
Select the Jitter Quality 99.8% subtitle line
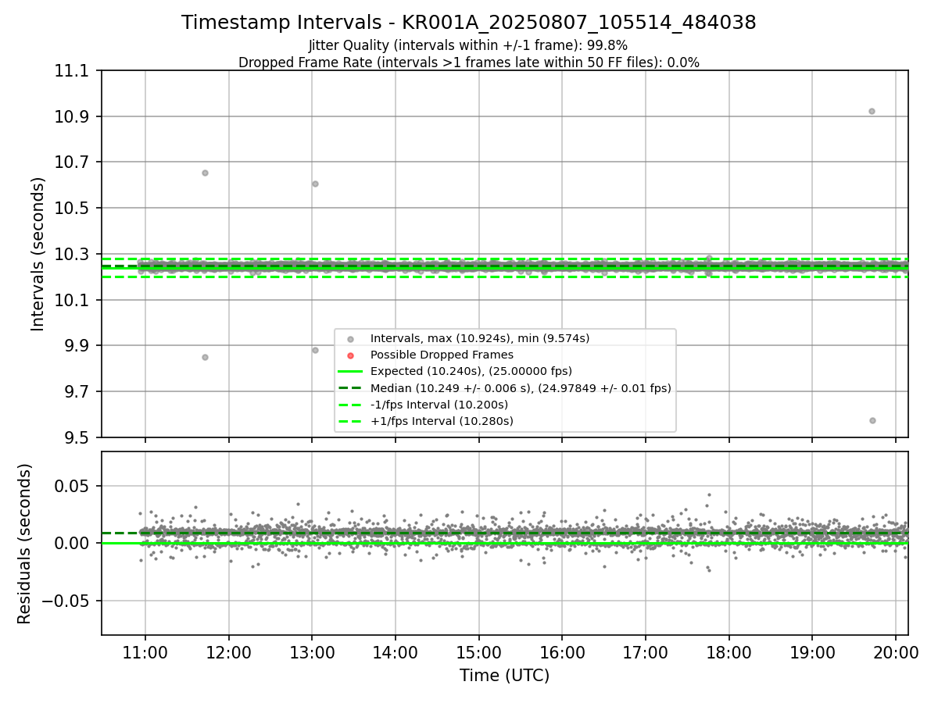(x=468, y=46)
